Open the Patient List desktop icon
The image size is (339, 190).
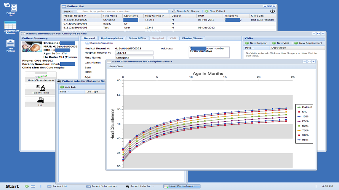(10, 8)
